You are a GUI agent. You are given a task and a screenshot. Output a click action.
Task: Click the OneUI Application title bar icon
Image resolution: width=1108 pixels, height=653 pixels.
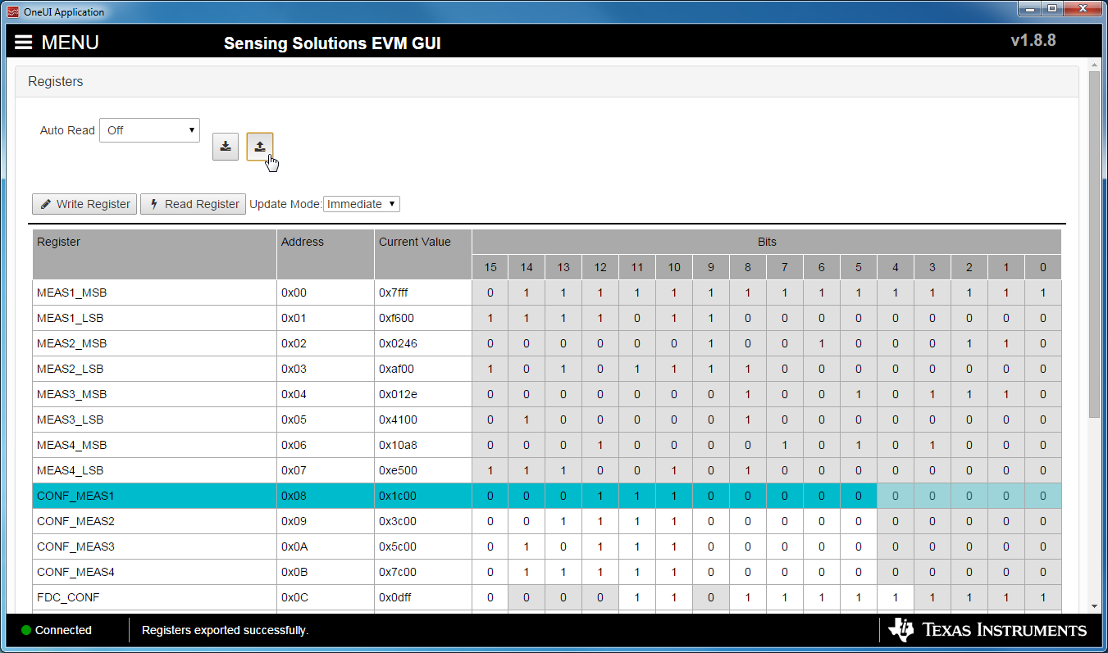[11, 11]
